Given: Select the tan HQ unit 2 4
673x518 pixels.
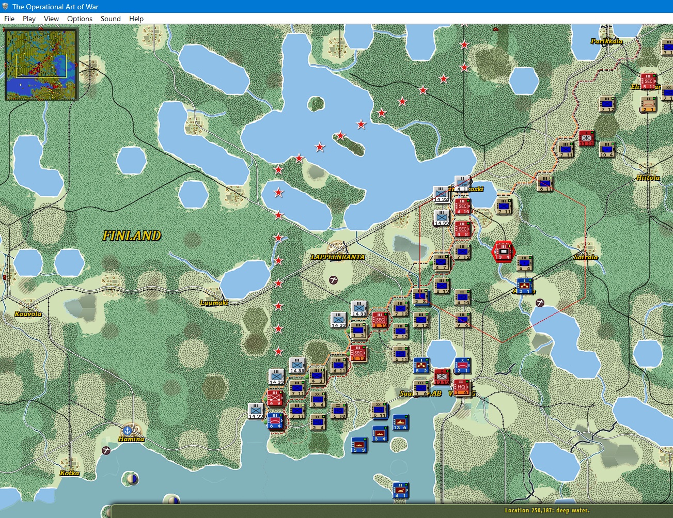Looking at the screenshot, I should (x=318, y=422).
